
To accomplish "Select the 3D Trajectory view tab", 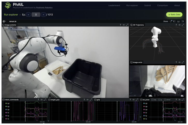I will (x=137, y=25).
